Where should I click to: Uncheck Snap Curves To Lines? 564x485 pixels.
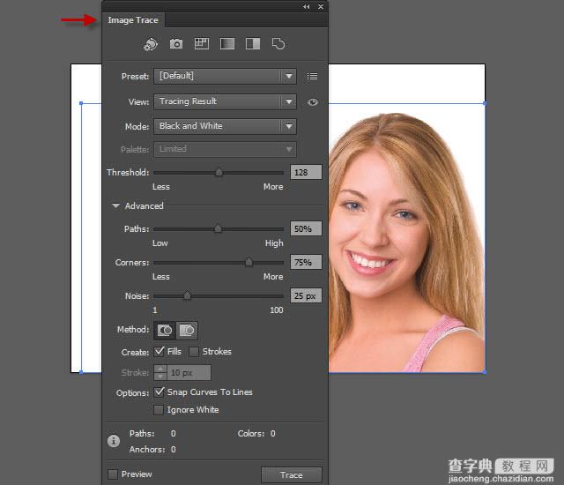click(159, 392)
